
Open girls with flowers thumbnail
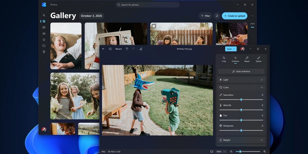[x=75, y=96]
